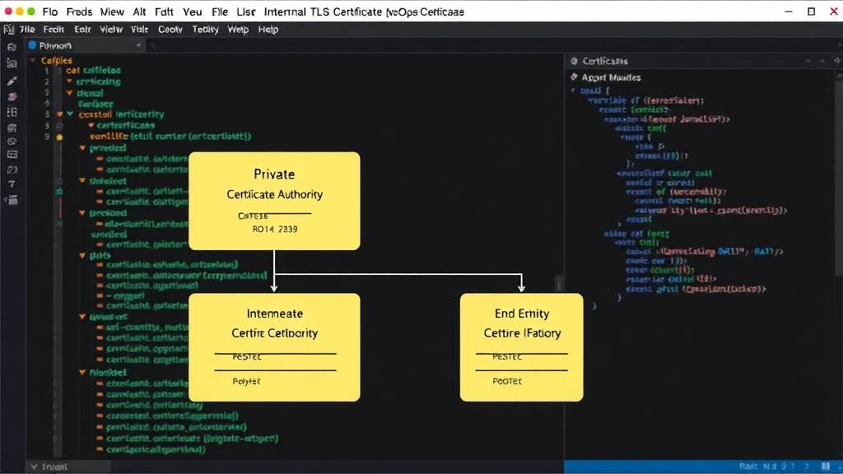Click the round icon beside Certificates panel title

[x=574, y=61]
